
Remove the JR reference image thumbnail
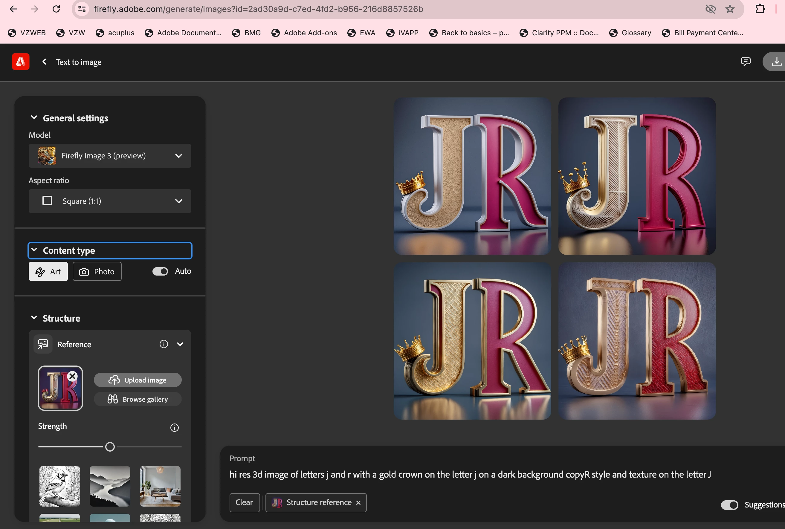pos(72,376)
